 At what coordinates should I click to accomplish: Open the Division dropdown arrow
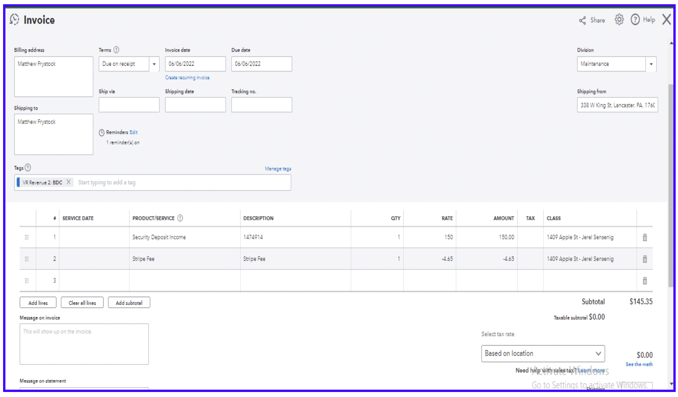point(651,64)
